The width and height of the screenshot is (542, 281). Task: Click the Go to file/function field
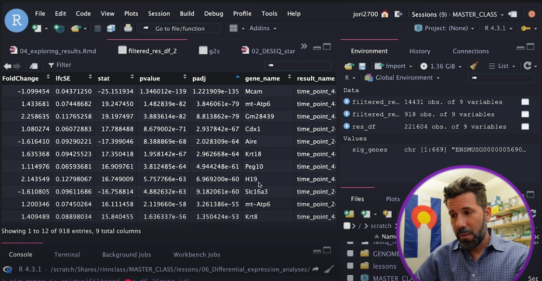pos(180,28)
